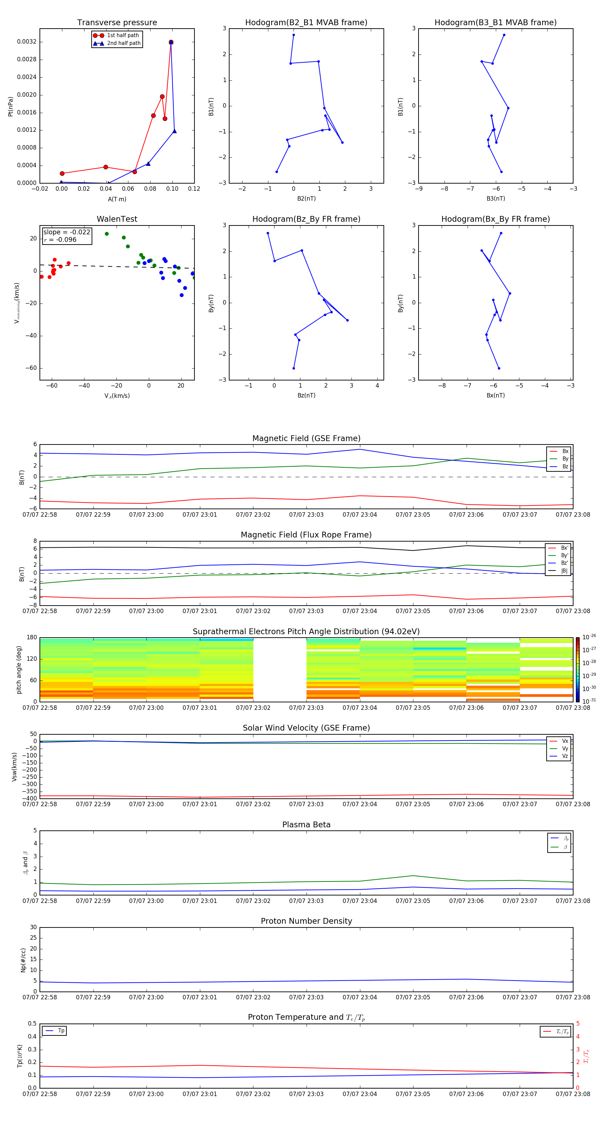Viewport: 613px width, 1124px height.
Task: Click the '0.0032' tick on Transverse pressure axis
Action: (27, 42)
